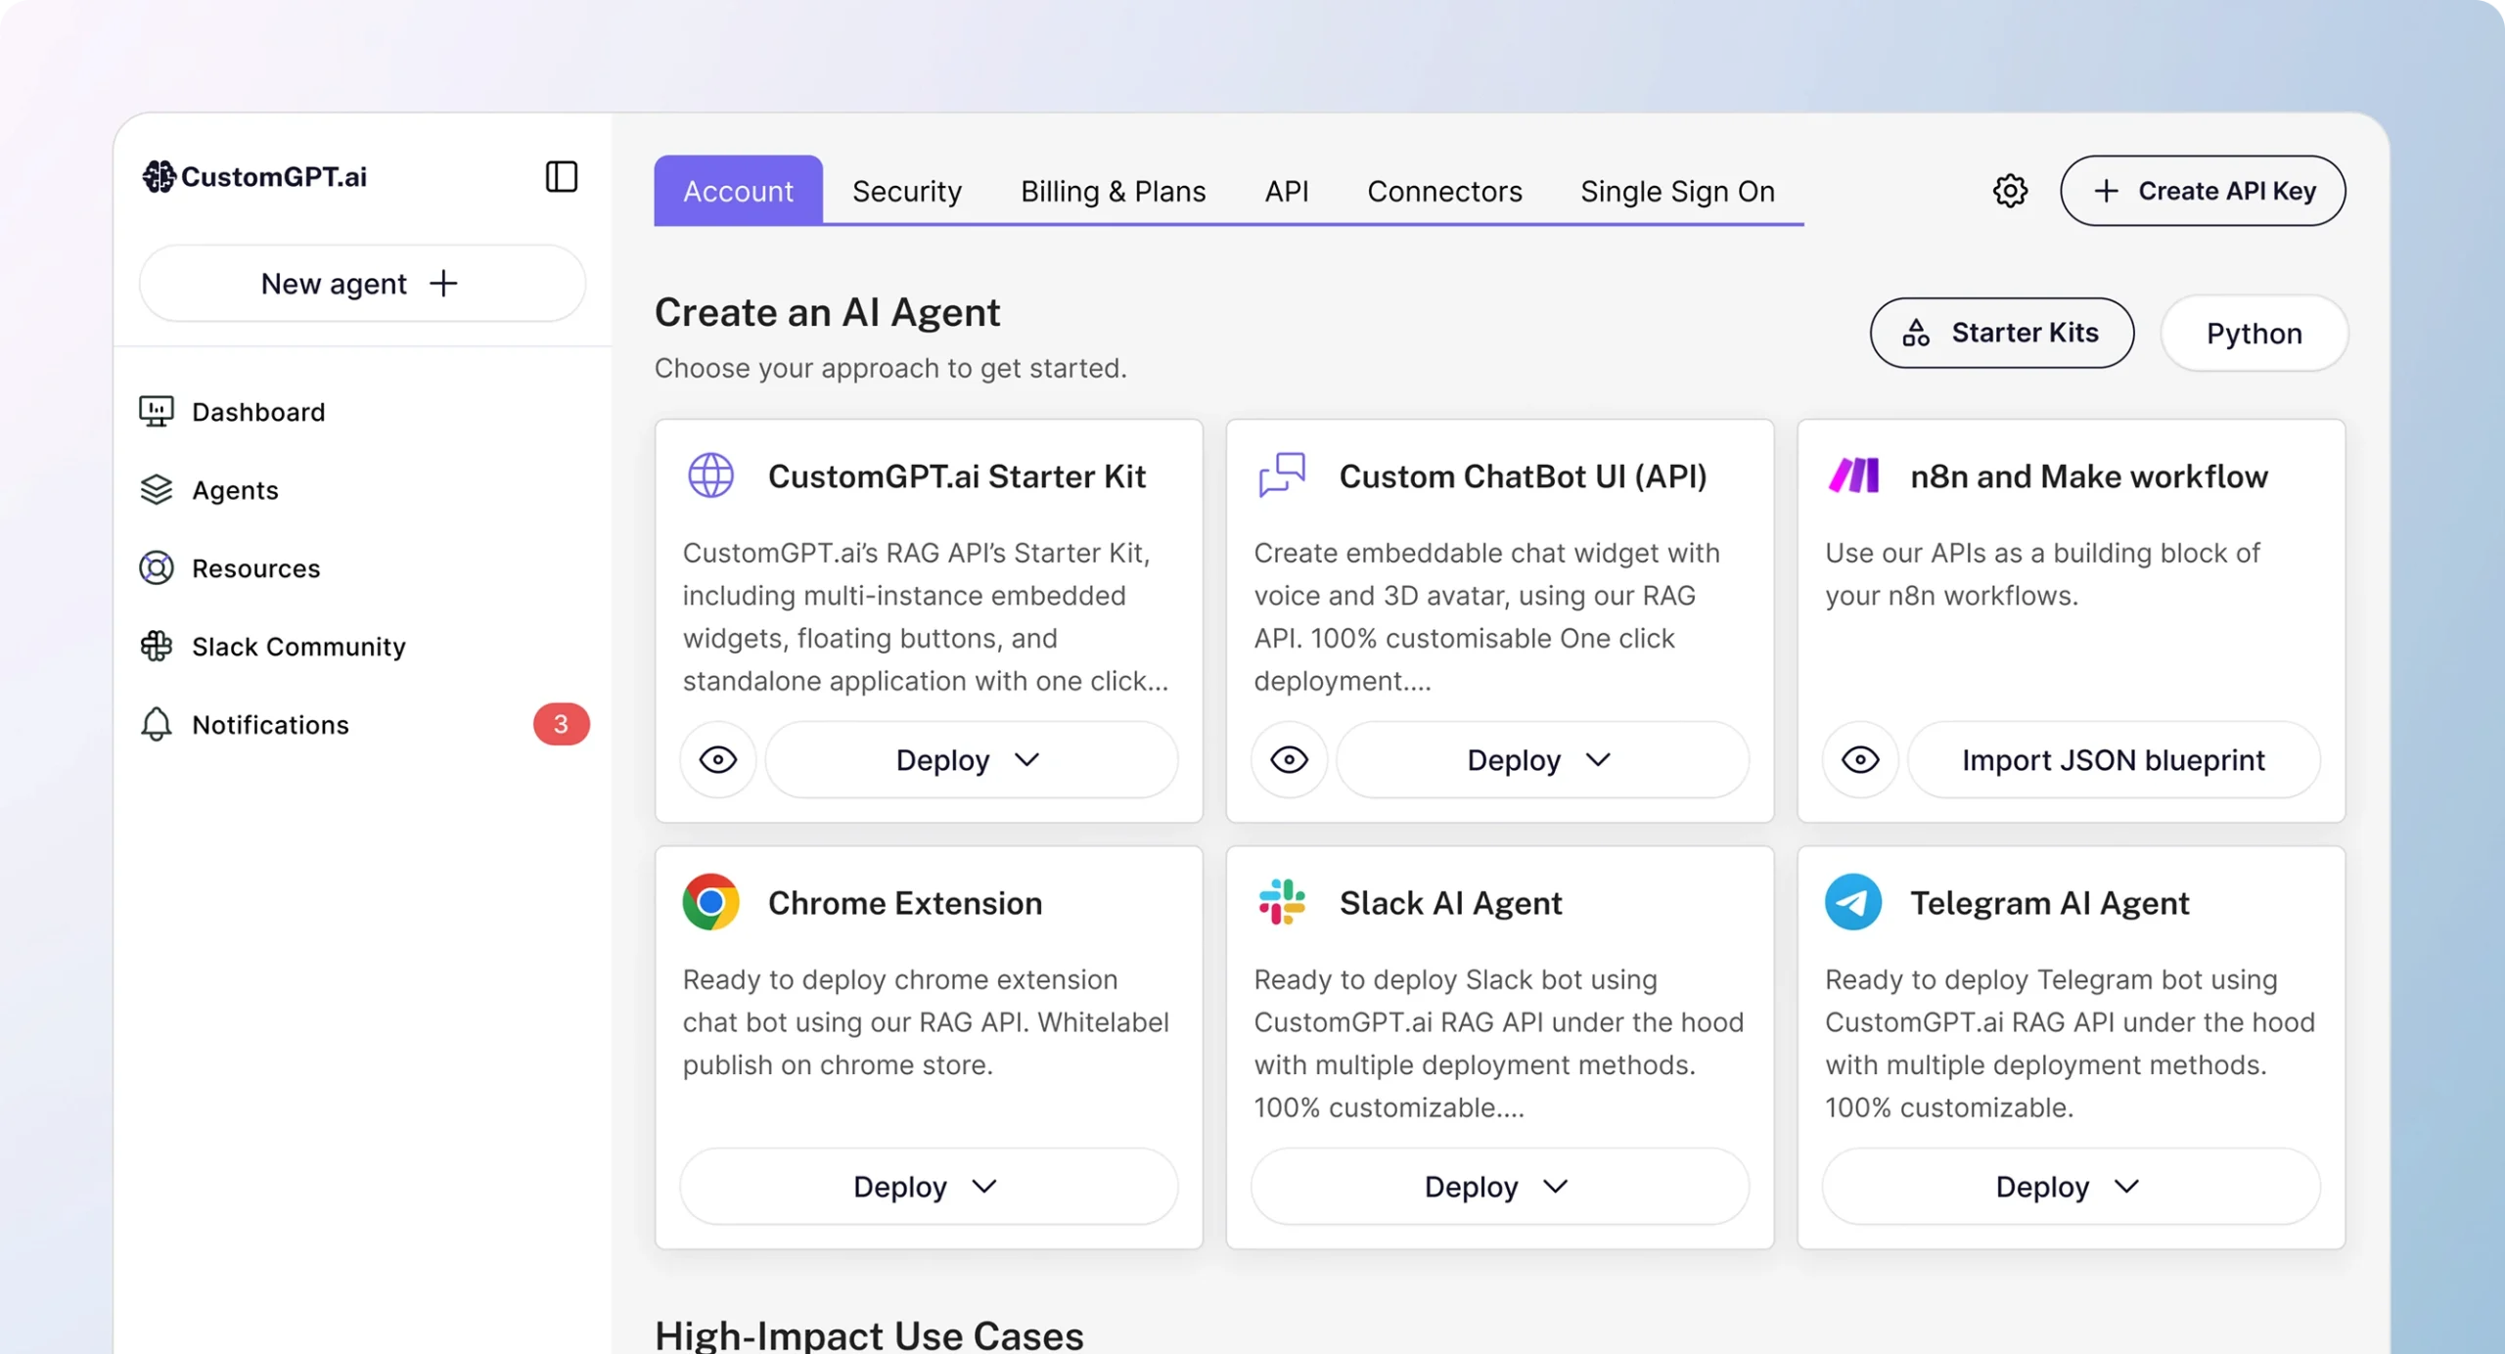Click the Custom ChatBot UI (API) title
2505x1354 pixels.
(1524, 476)
